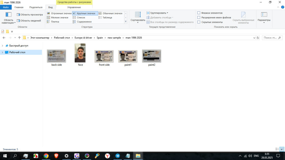
Task: Open the Главная ribbon tab
Action: click(x=19, y=7)
